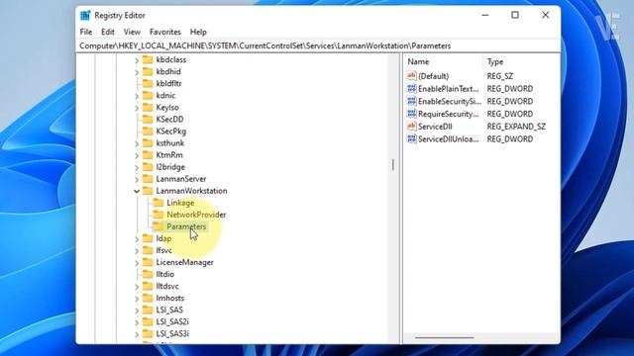Screen dimensions: 634x356
Task: Select the KtmRm folder icon
Action: (x=148, y=155)
